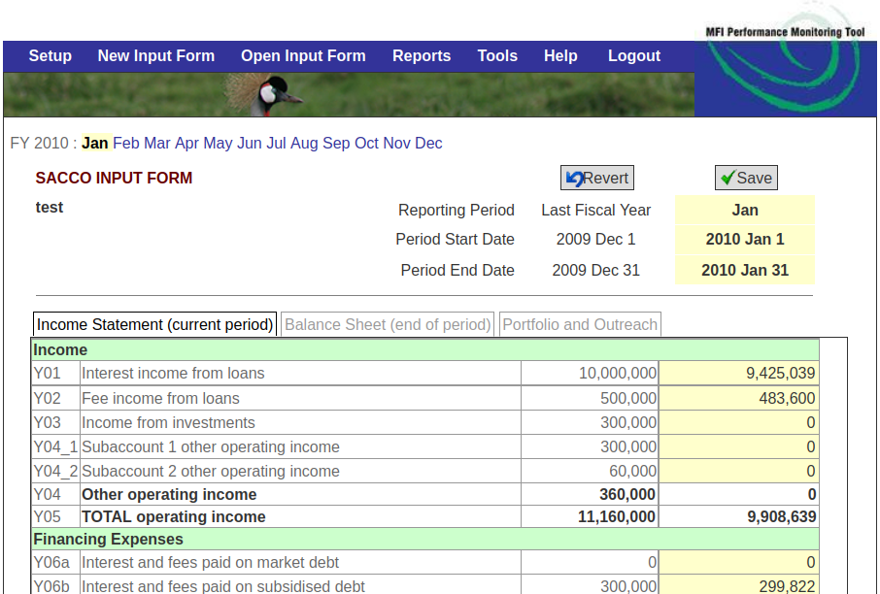The image size is (880, 594).
Task: Open the Reports menu
Action: point(422,56)
